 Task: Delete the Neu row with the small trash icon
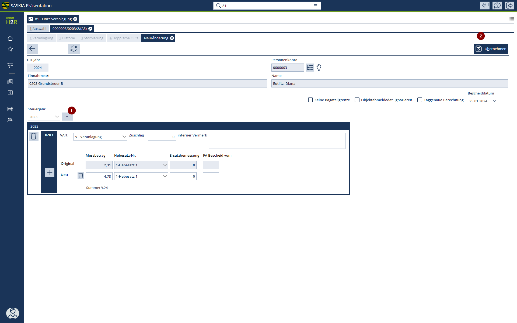pos(81,176)
